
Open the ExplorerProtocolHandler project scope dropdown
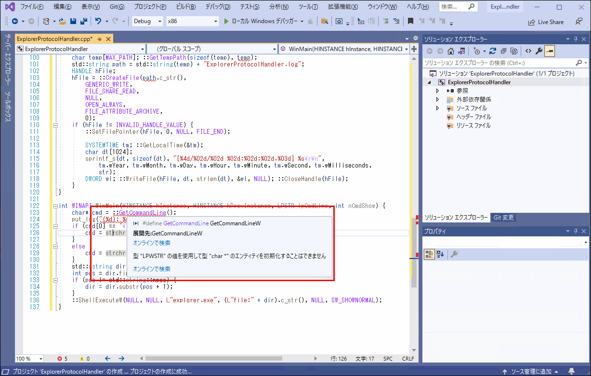click(x=80, y=49)
